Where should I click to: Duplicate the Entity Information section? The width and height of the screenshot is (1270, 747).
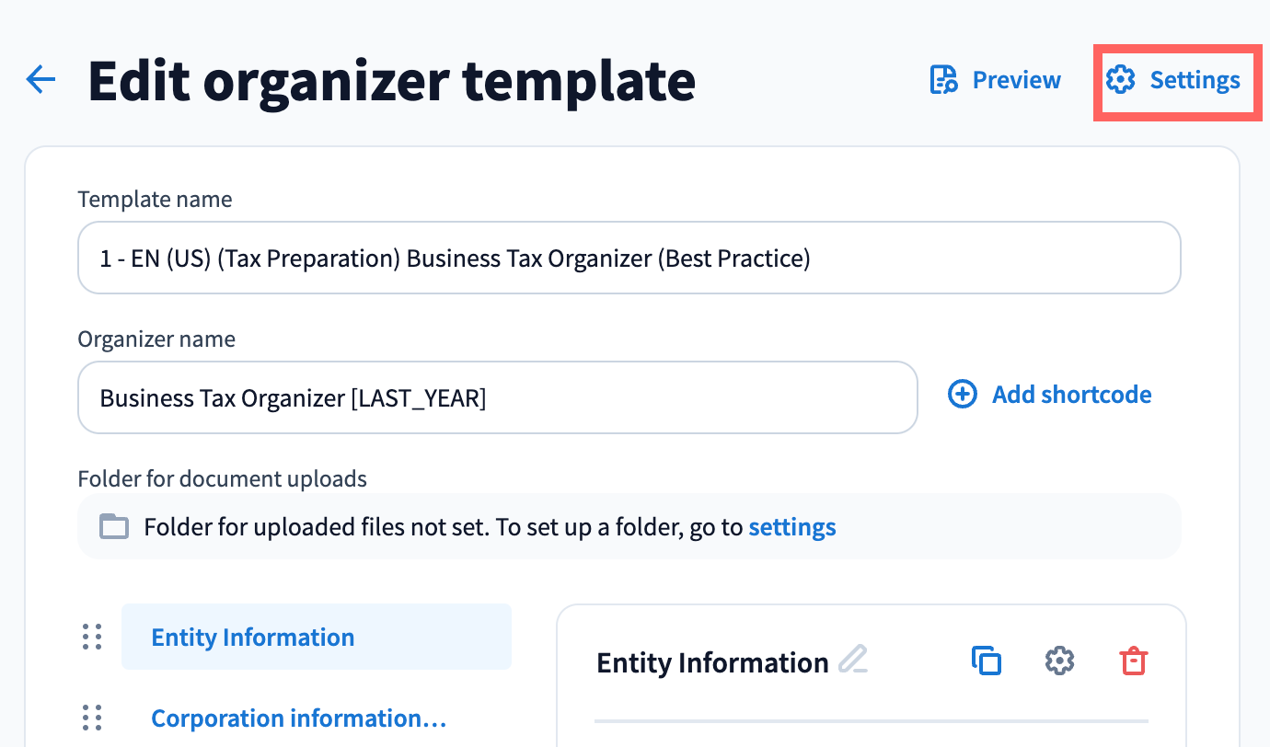[x=987, y=661]
